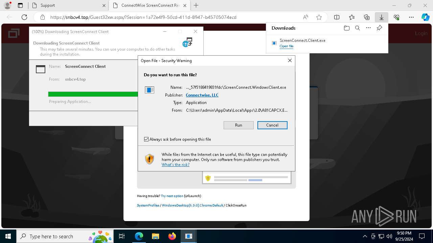Click Run in Security Warning dialog
This screenshot has width=433, height=243.
click(238, 125)
